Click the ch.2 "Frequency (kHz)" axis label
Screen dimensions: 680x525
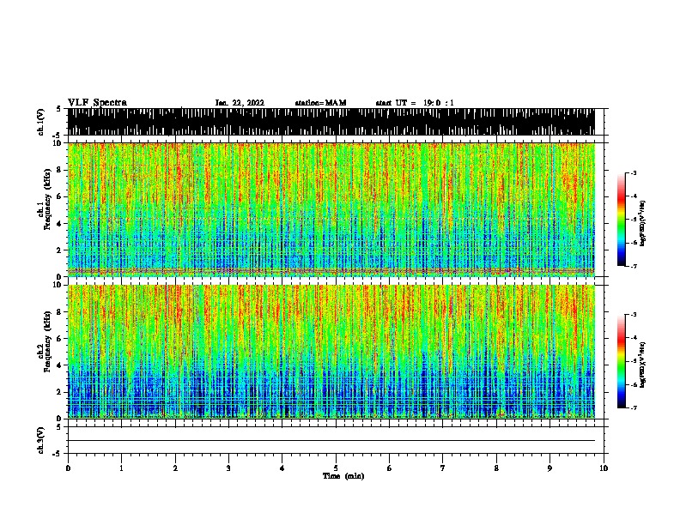tap(47, 341)
